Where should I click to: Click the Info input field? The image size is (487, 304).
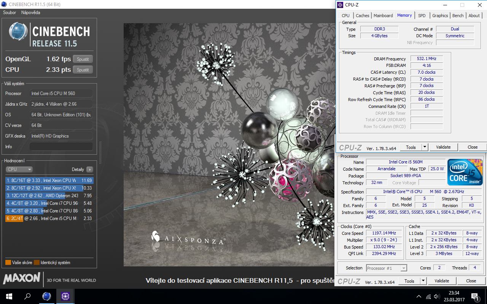coord(61,147)
